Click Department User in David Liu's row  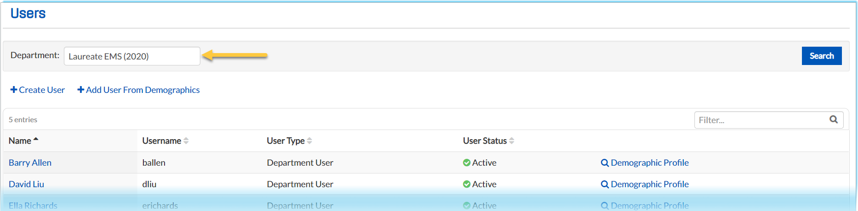pyautogui.click(x=300, y=184)
